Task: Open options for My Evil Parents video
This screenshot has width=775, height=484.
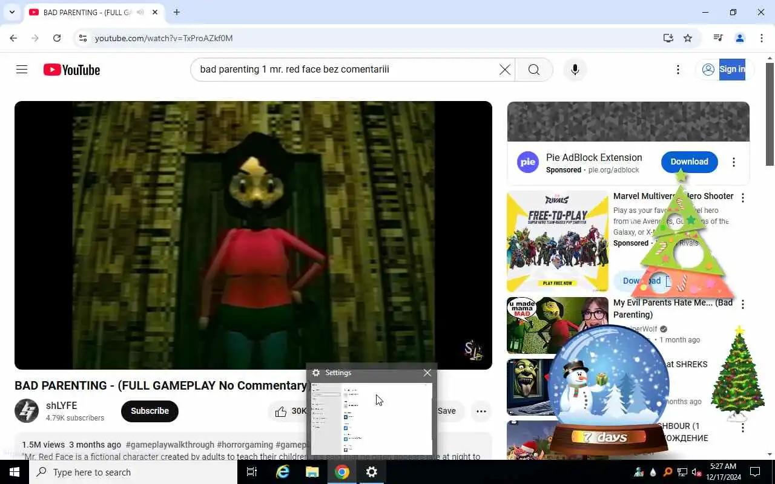Action: tap(742, 304)
